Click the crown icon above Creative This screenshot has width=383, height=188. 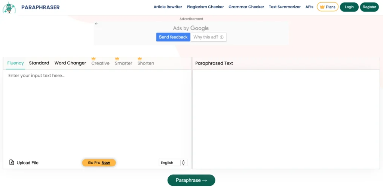coord(93,59)
